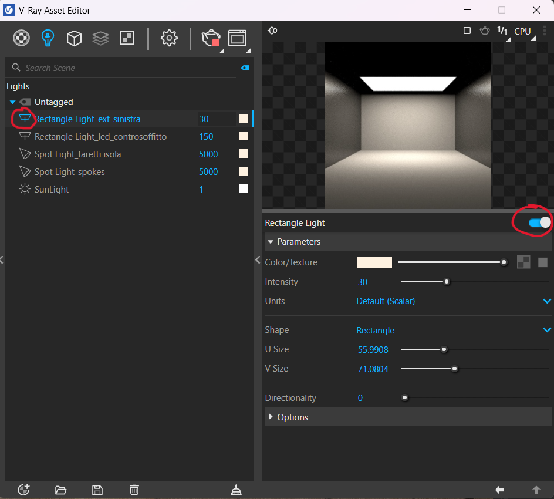Click the Delete Asset trash icon
The height and width of the screenshot is (499, 554).
(134, 490)
